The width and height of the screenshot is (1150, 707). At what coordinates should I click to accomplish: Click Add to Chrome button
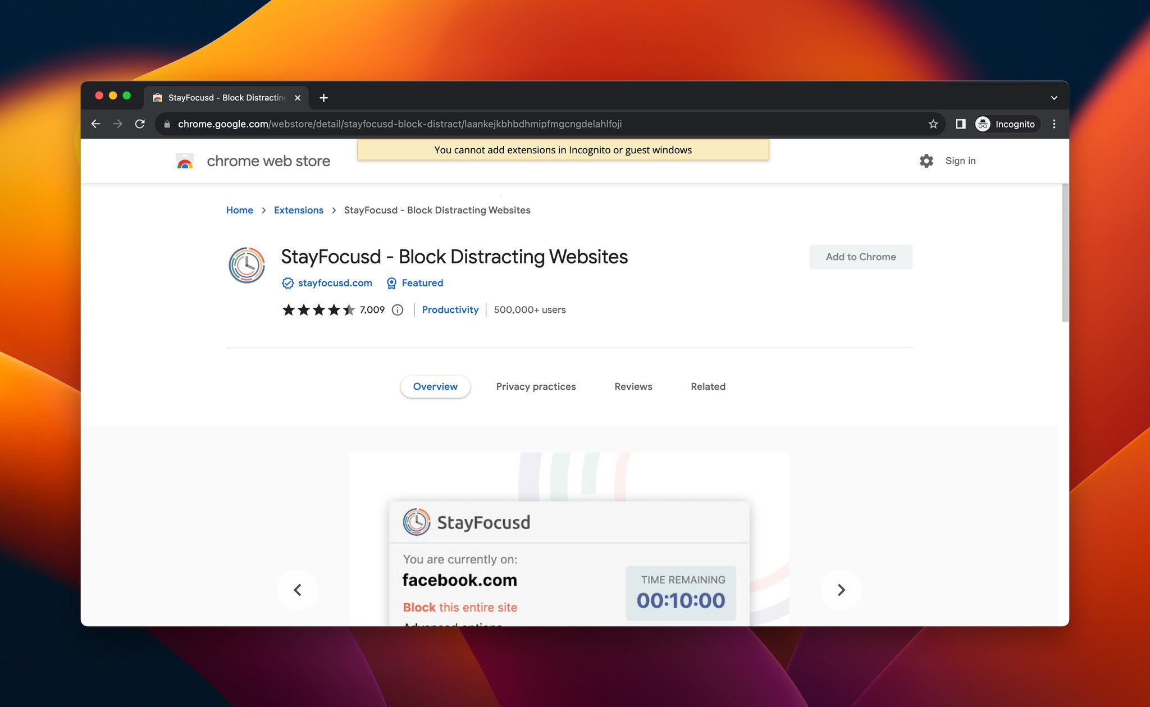click(861, 256)
